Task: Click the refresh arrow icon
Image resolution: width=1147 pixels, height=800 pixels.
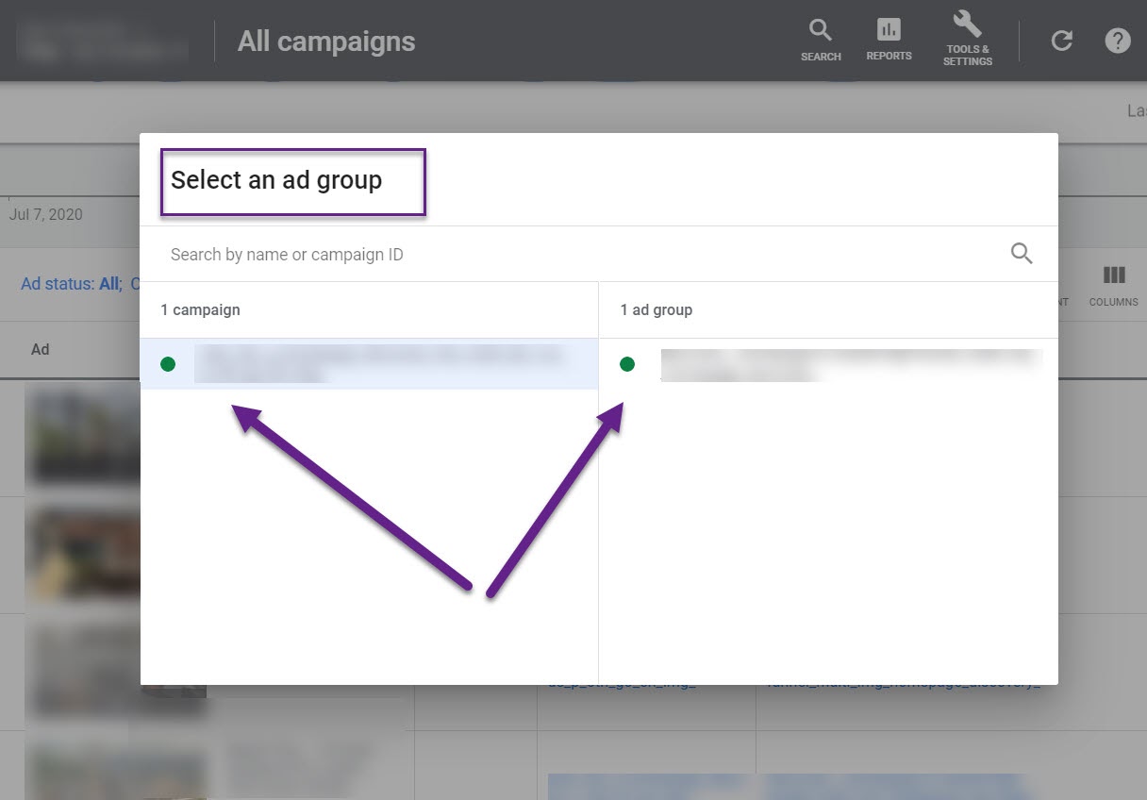Action: click(x=1062, y=41)
